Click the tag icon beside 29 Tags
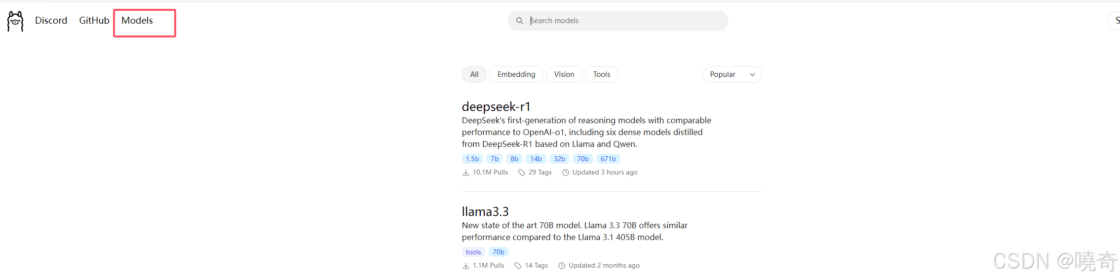The width and height of the screenshot is (1120, 280). [x=522, y=173]
